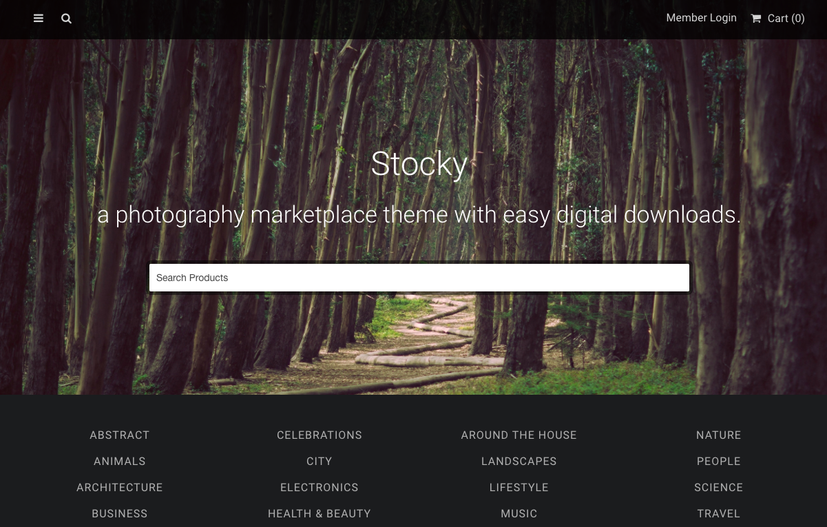The width and height of the screenshot is (827, 527).
Task: Open the Member Login link
Action: 701,18
